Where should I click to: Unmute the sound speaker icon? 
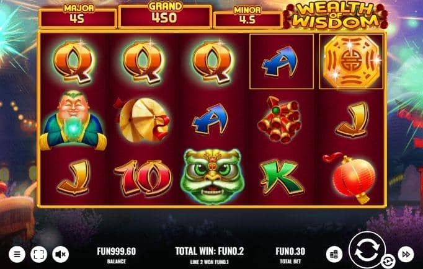click(60, 254)
